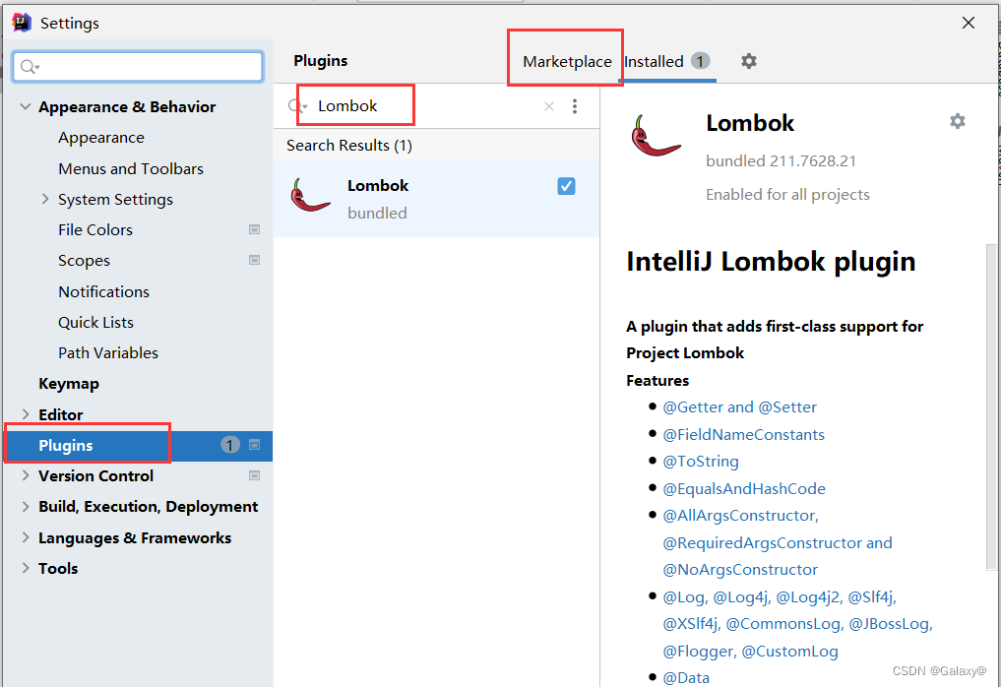The height and width of the screenshot is (687, 1001).
Task: Open Scopes settings
Action: (84, 261)
